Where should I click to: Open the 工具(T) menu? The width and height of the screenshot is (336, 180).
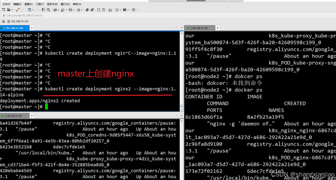tap(40, 4)
